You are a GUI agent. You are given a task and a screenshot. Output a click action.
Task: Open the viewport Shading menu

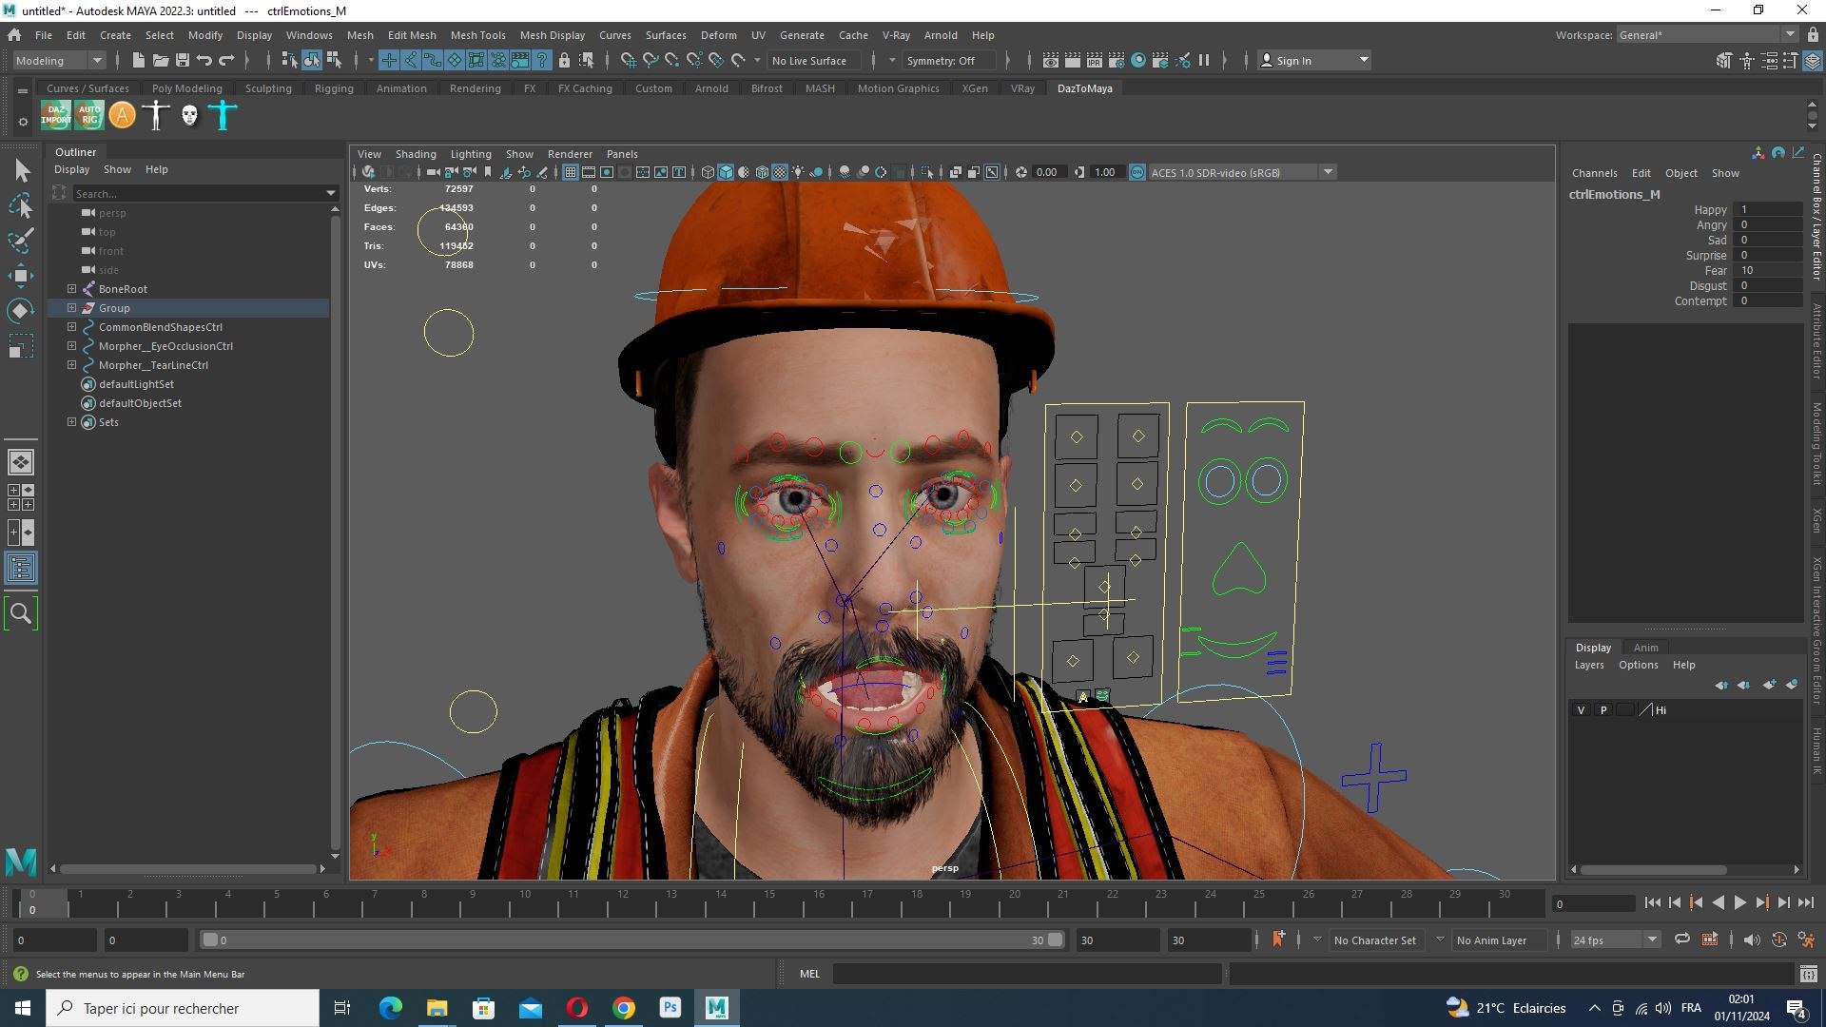tap(416, 154)
